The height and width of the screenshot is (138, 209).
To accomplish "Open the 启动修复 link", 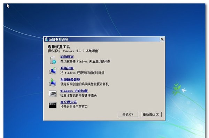I will tap(67, 57).
